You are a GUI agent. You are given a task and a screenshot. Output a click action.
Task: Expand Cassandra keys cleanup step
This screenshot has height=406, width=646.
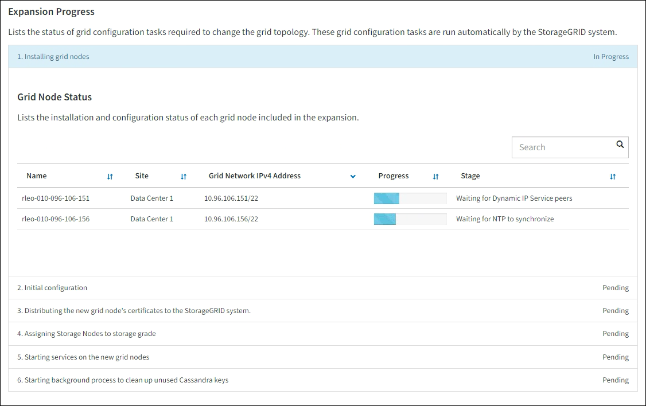(x=126, y=380)
